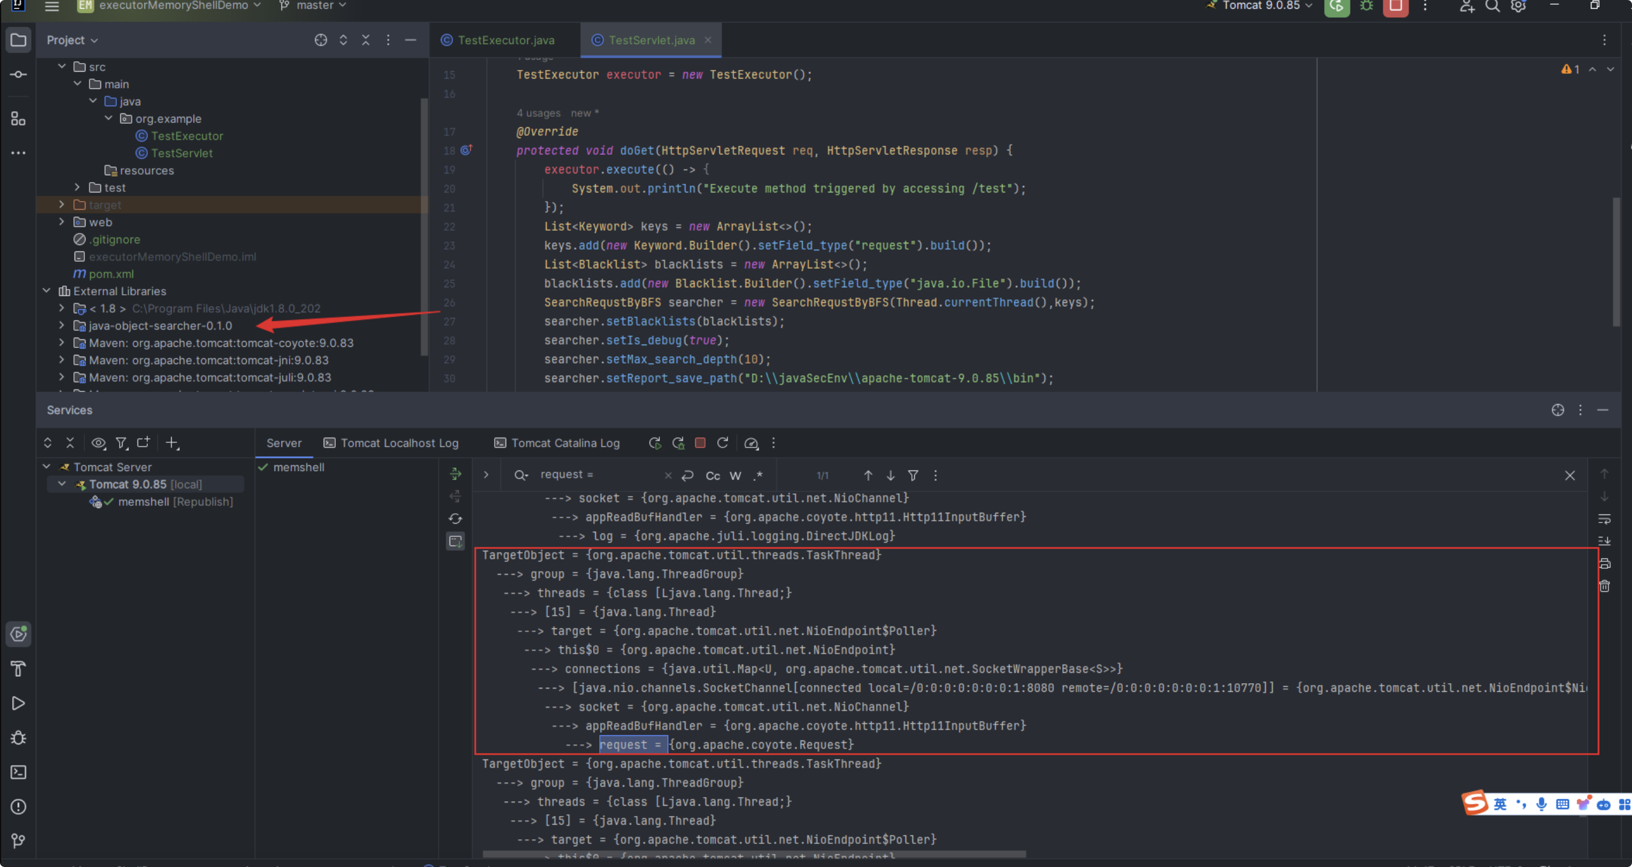The width and height of the screenshot is (1632, 867).
Task: Open master branch dropdown
Action: [314, 6]
